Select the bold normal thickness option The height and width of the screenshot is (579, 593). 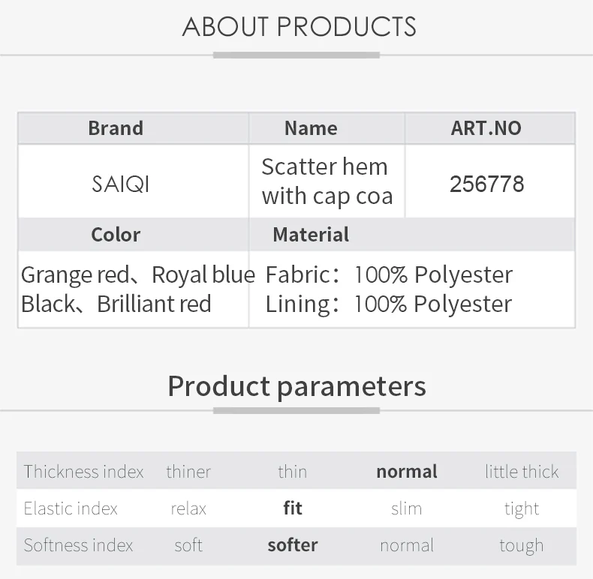pyautogui.click(x=407, y=471)
